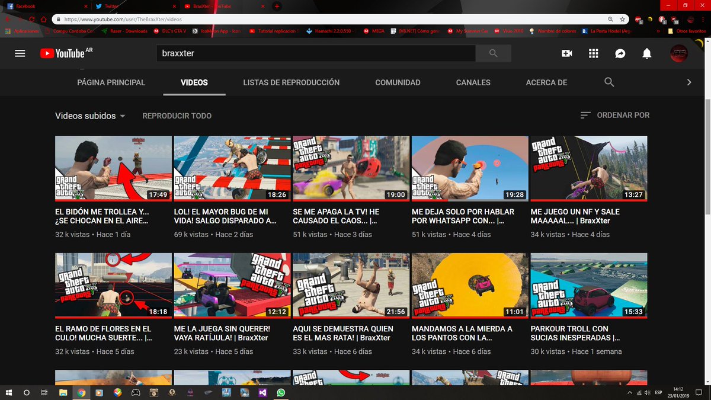The width and height of the screenshot is (711, 400).
Task: Open 'MANDAMOS A LA MIERDA' video thumbnail
Action: coord(470,286)
